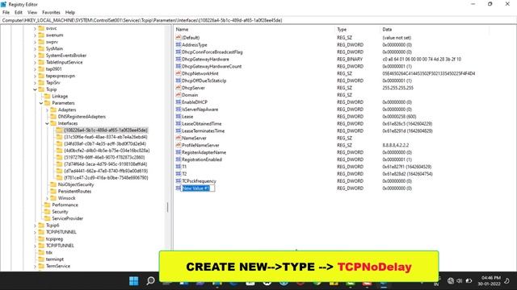Expand the Tcpip6 tree node

[35, 226]
